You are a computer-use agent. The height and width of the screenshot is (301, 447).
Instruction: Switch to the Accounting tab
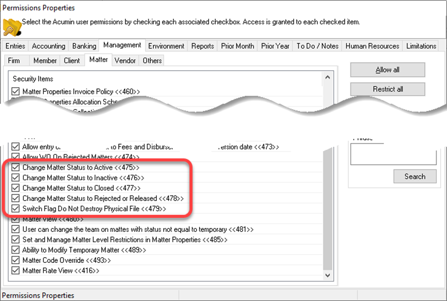(x=49, y=46)
